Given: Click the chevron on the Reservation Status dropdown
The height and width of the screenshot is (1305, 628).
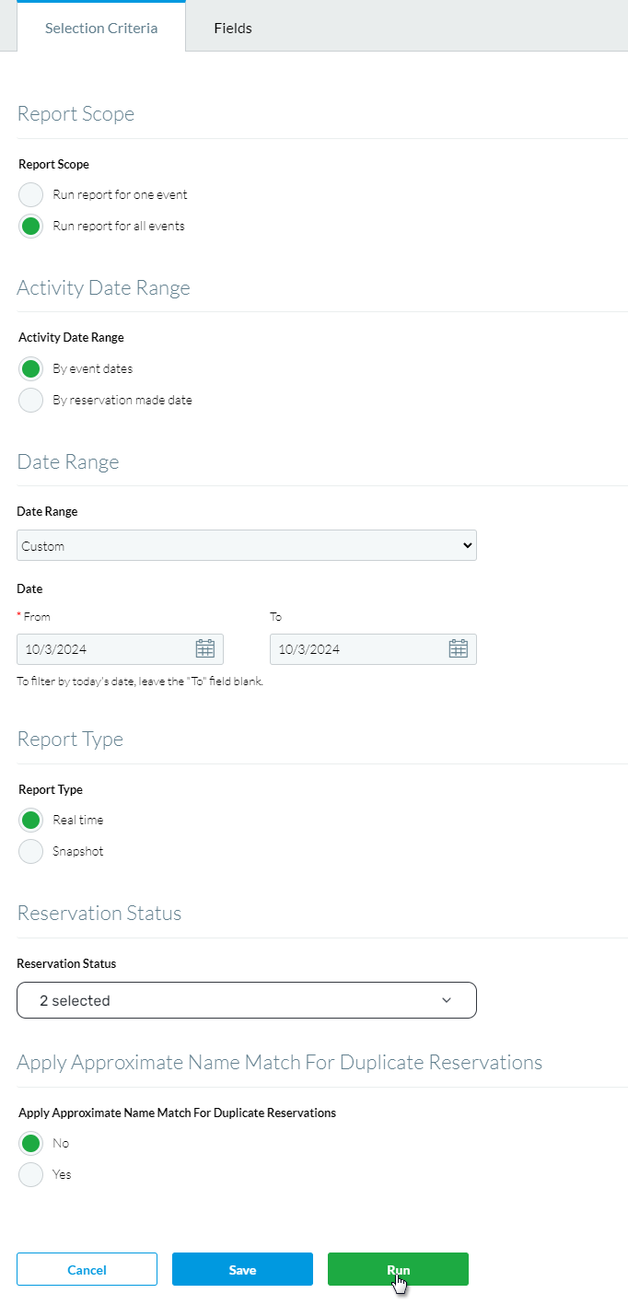Looking at the screenshot, I should 447,999.
